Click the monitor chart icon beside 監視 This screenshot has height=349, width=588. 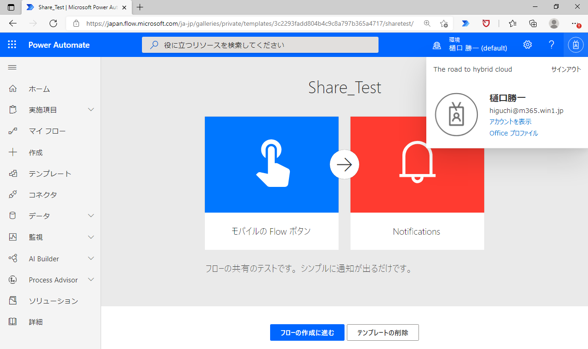[13, 237]
